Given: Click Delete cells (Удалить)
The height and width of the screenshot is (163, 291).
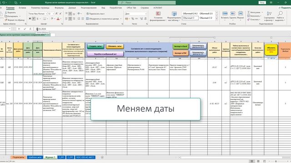Looking at the screenshot, I should tap(233, 16).
